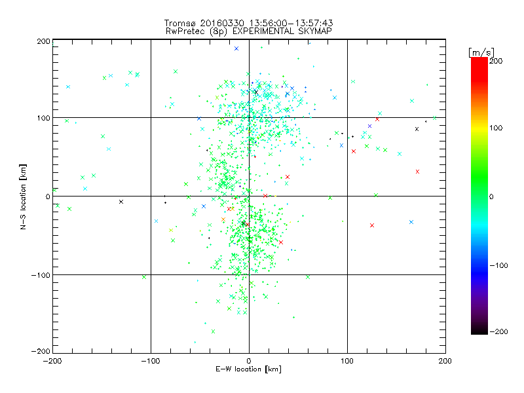This screenshot has width=524, height=393.
Task: Click the E-W axis tick label "-200"
Action: pyautogui.click(x=52, y=361)
